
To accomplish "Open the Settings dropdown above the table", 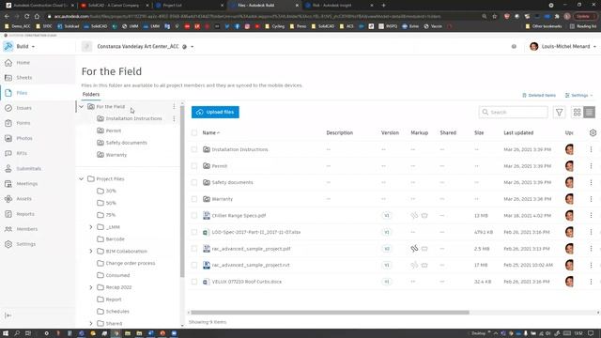I will click(x=578, y=95).
